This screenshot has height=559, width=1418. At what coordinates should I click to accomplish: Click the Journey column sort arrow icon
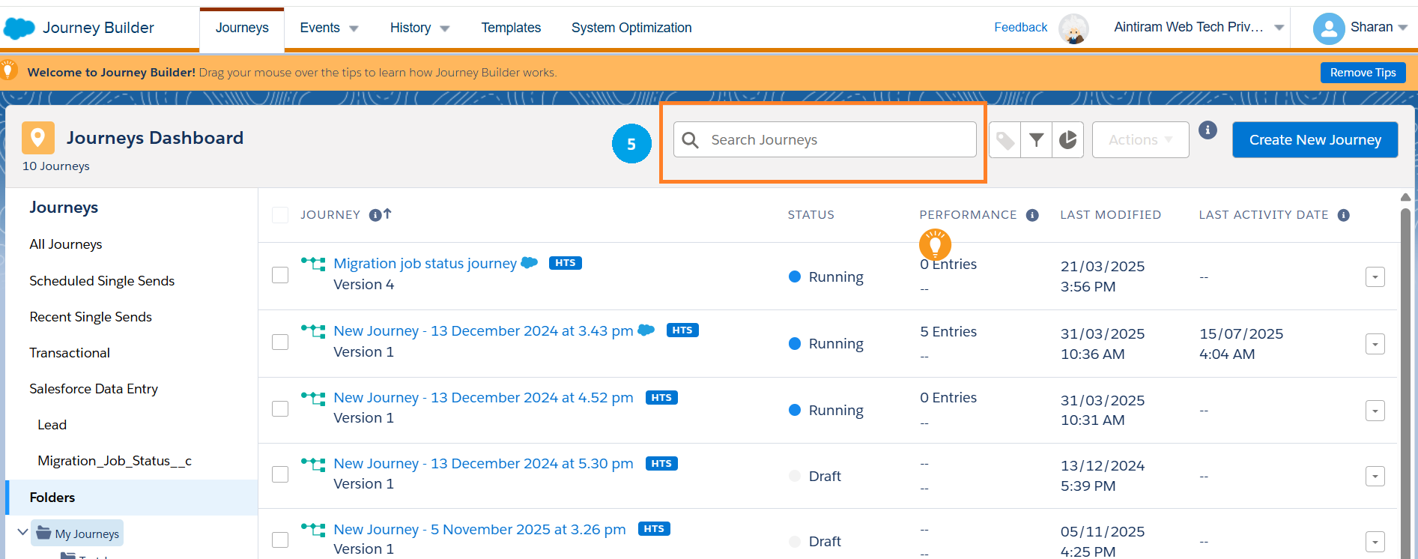pyautogui.click(x=387, y=214)
